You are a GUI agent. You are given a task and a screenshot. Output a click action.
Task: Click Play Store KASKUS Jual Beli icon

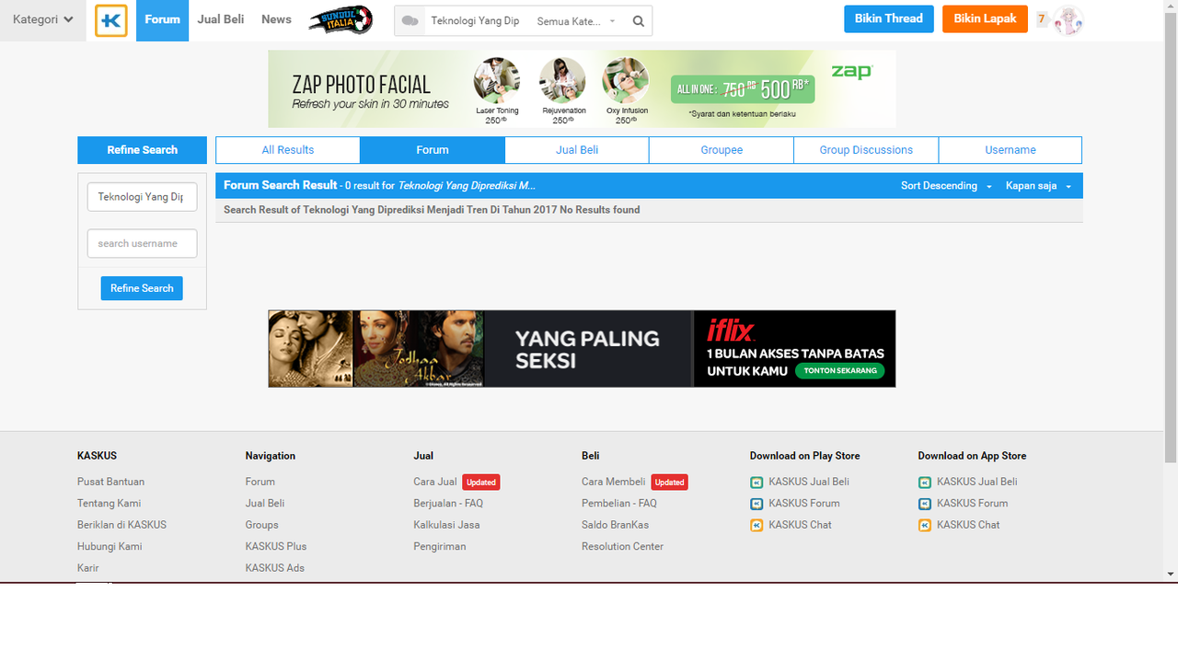click(x=756, y=483)
